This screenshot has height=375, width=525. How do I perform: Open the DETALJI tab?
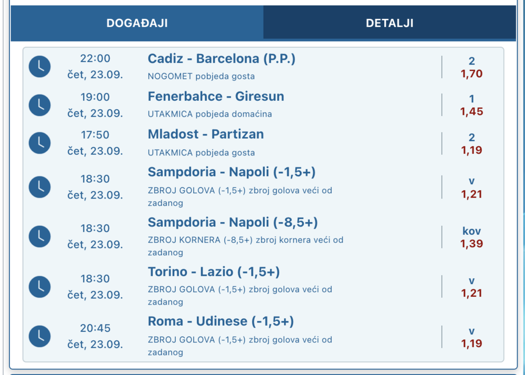coord(390,23)
